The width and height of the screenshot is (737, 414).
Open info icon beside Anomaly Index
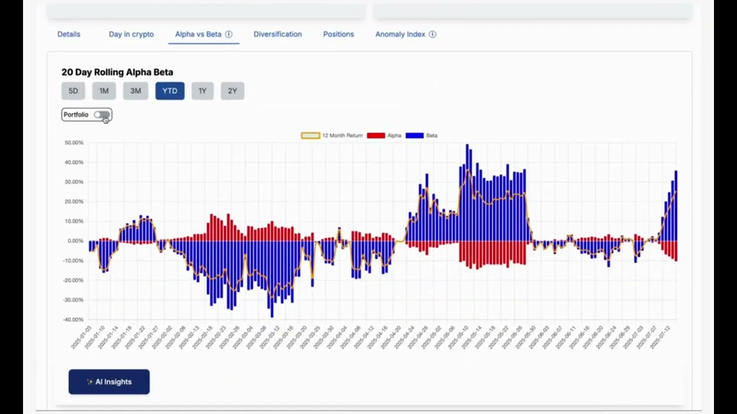[x=432, y=34]
